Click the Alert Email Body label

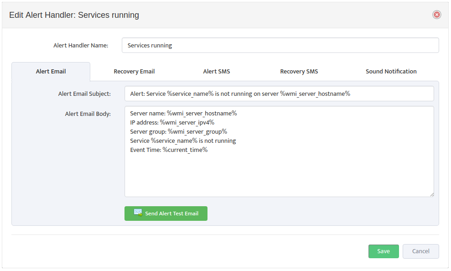click(x=88, y=114)
